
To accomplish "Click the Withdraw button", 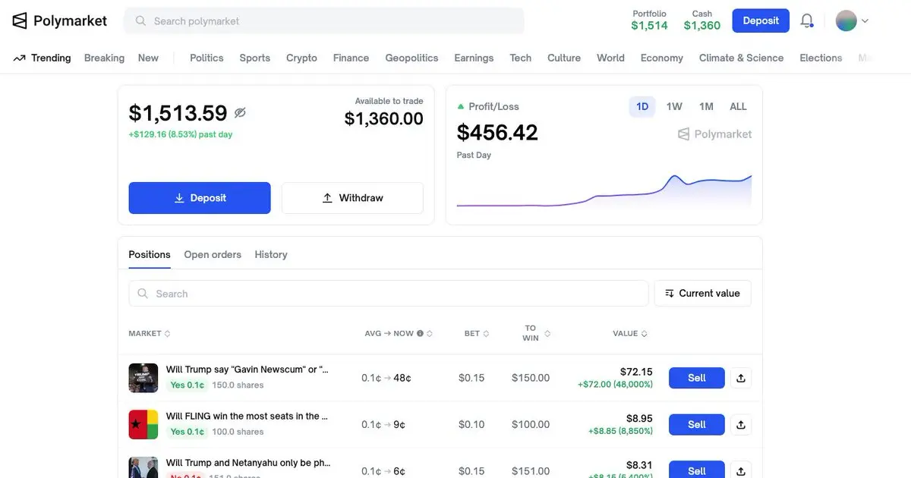I will tap(352, 198).
